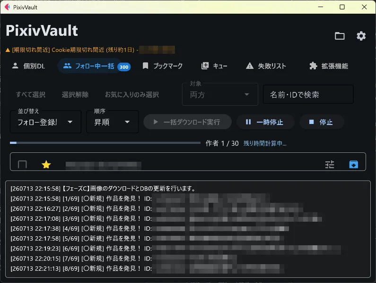Open the 順序 dropdown showing 昇順
The height and width of the screenshot is (283, 376).
[x=112, y=122]
